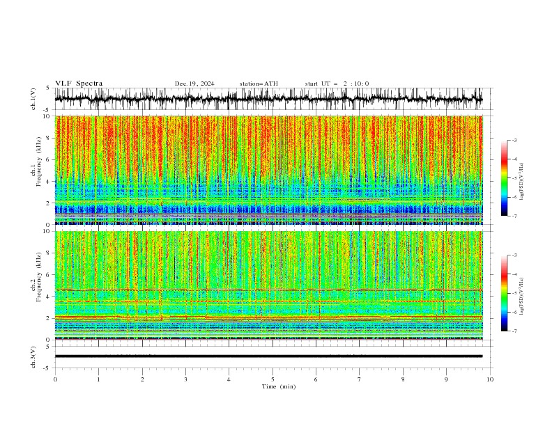Viewport: 552px width, 426px height.
Task: Click the "-7" tick on ch.2 colorbar
Action: pyautogui.click(x=514, y=331)
